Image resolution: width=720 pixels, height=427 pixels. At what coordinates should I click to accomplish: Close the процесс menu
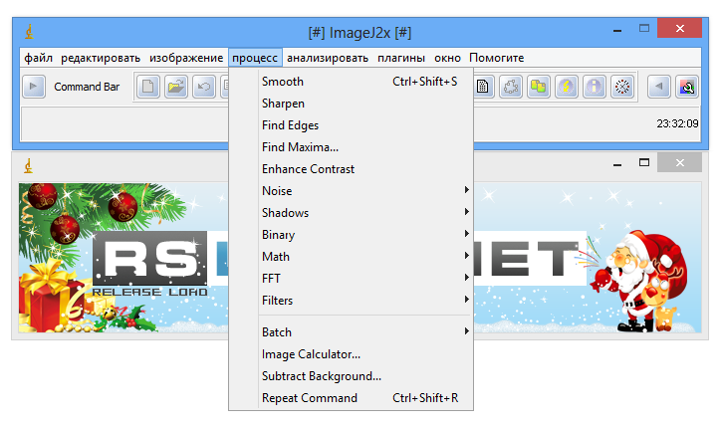click(x=255, y=58)
